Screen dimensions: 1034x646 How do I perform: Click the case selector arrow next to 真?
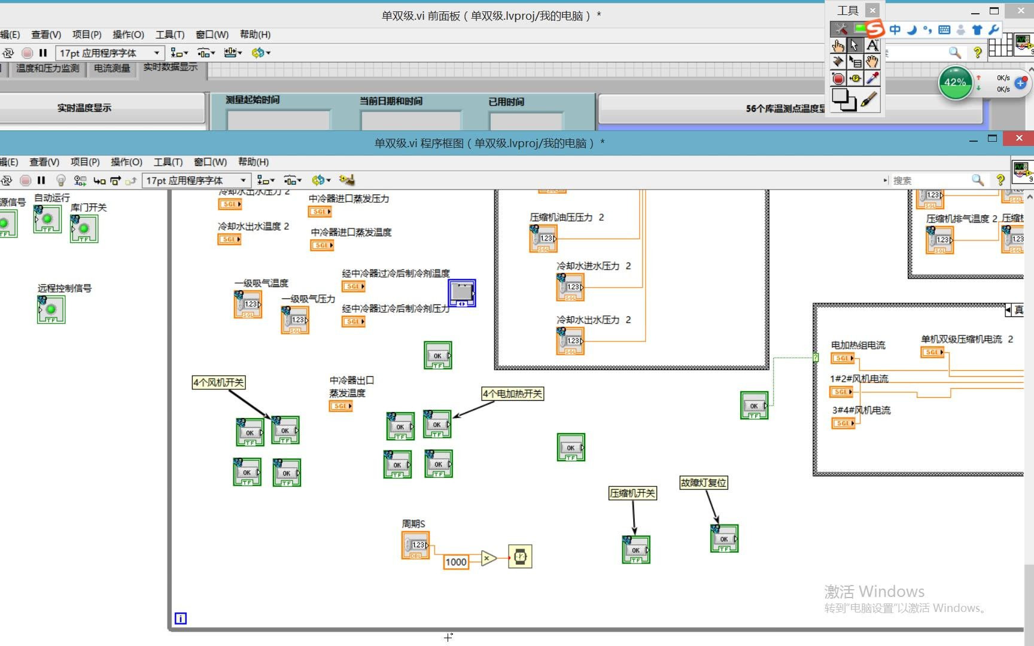(x=1008, y=310)
